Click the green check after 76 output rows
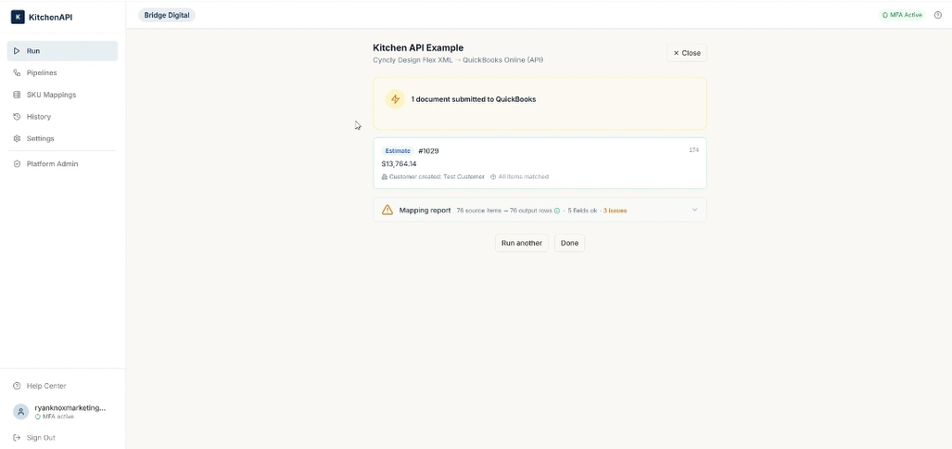Image resolution: width=952 pixels, height=449 pixels. tap(557, 211)
